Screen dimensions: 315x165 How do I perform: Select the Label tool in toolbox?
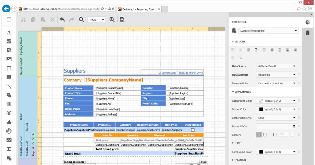coord(9,32)
